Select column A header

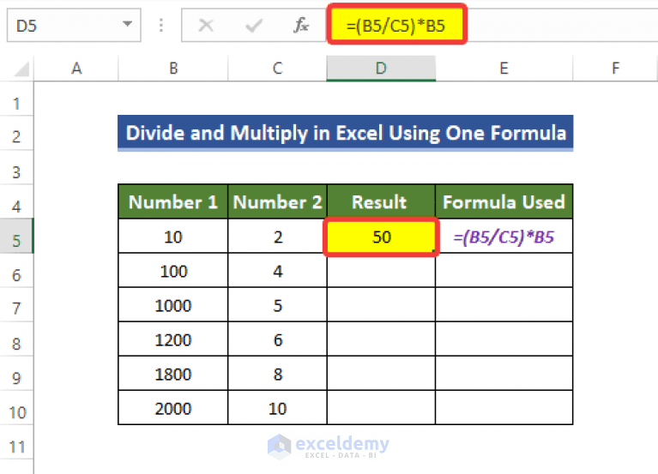click(x=76, y=68)
